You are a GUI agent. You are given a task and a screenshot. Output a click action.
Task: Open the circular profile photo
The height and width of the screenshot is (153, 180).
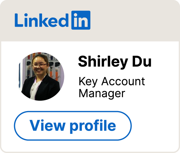click(41, 76)
